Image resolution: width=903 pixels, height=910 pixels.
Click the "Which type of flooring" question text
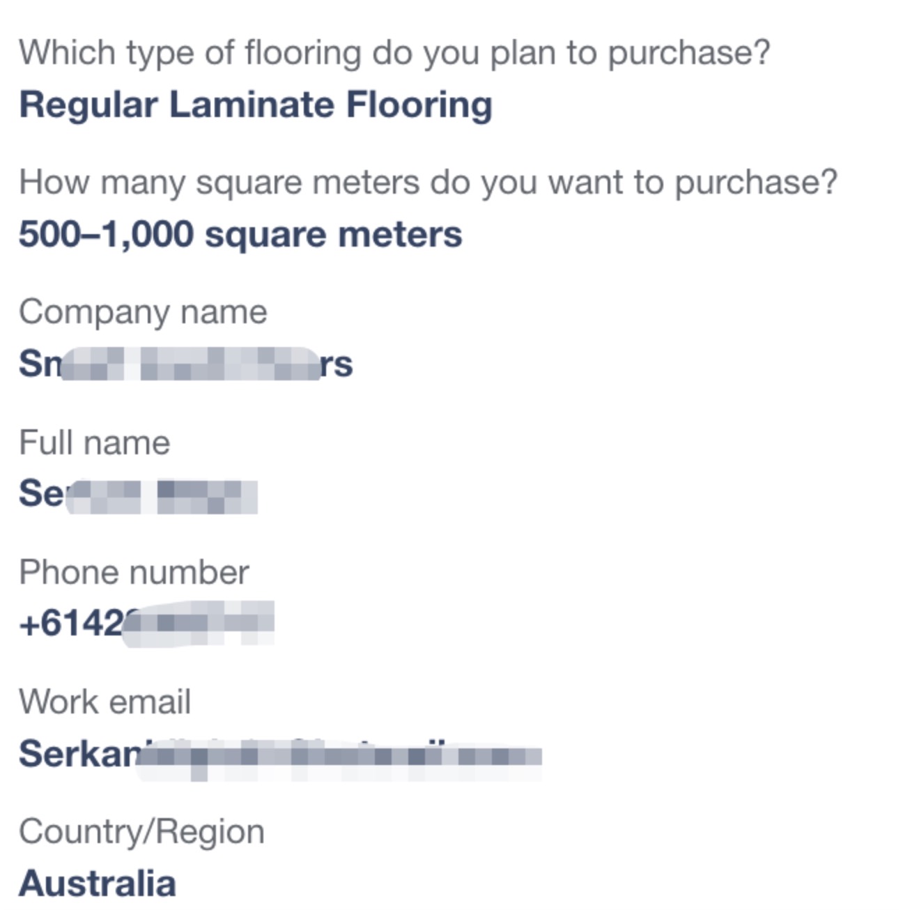394,53
